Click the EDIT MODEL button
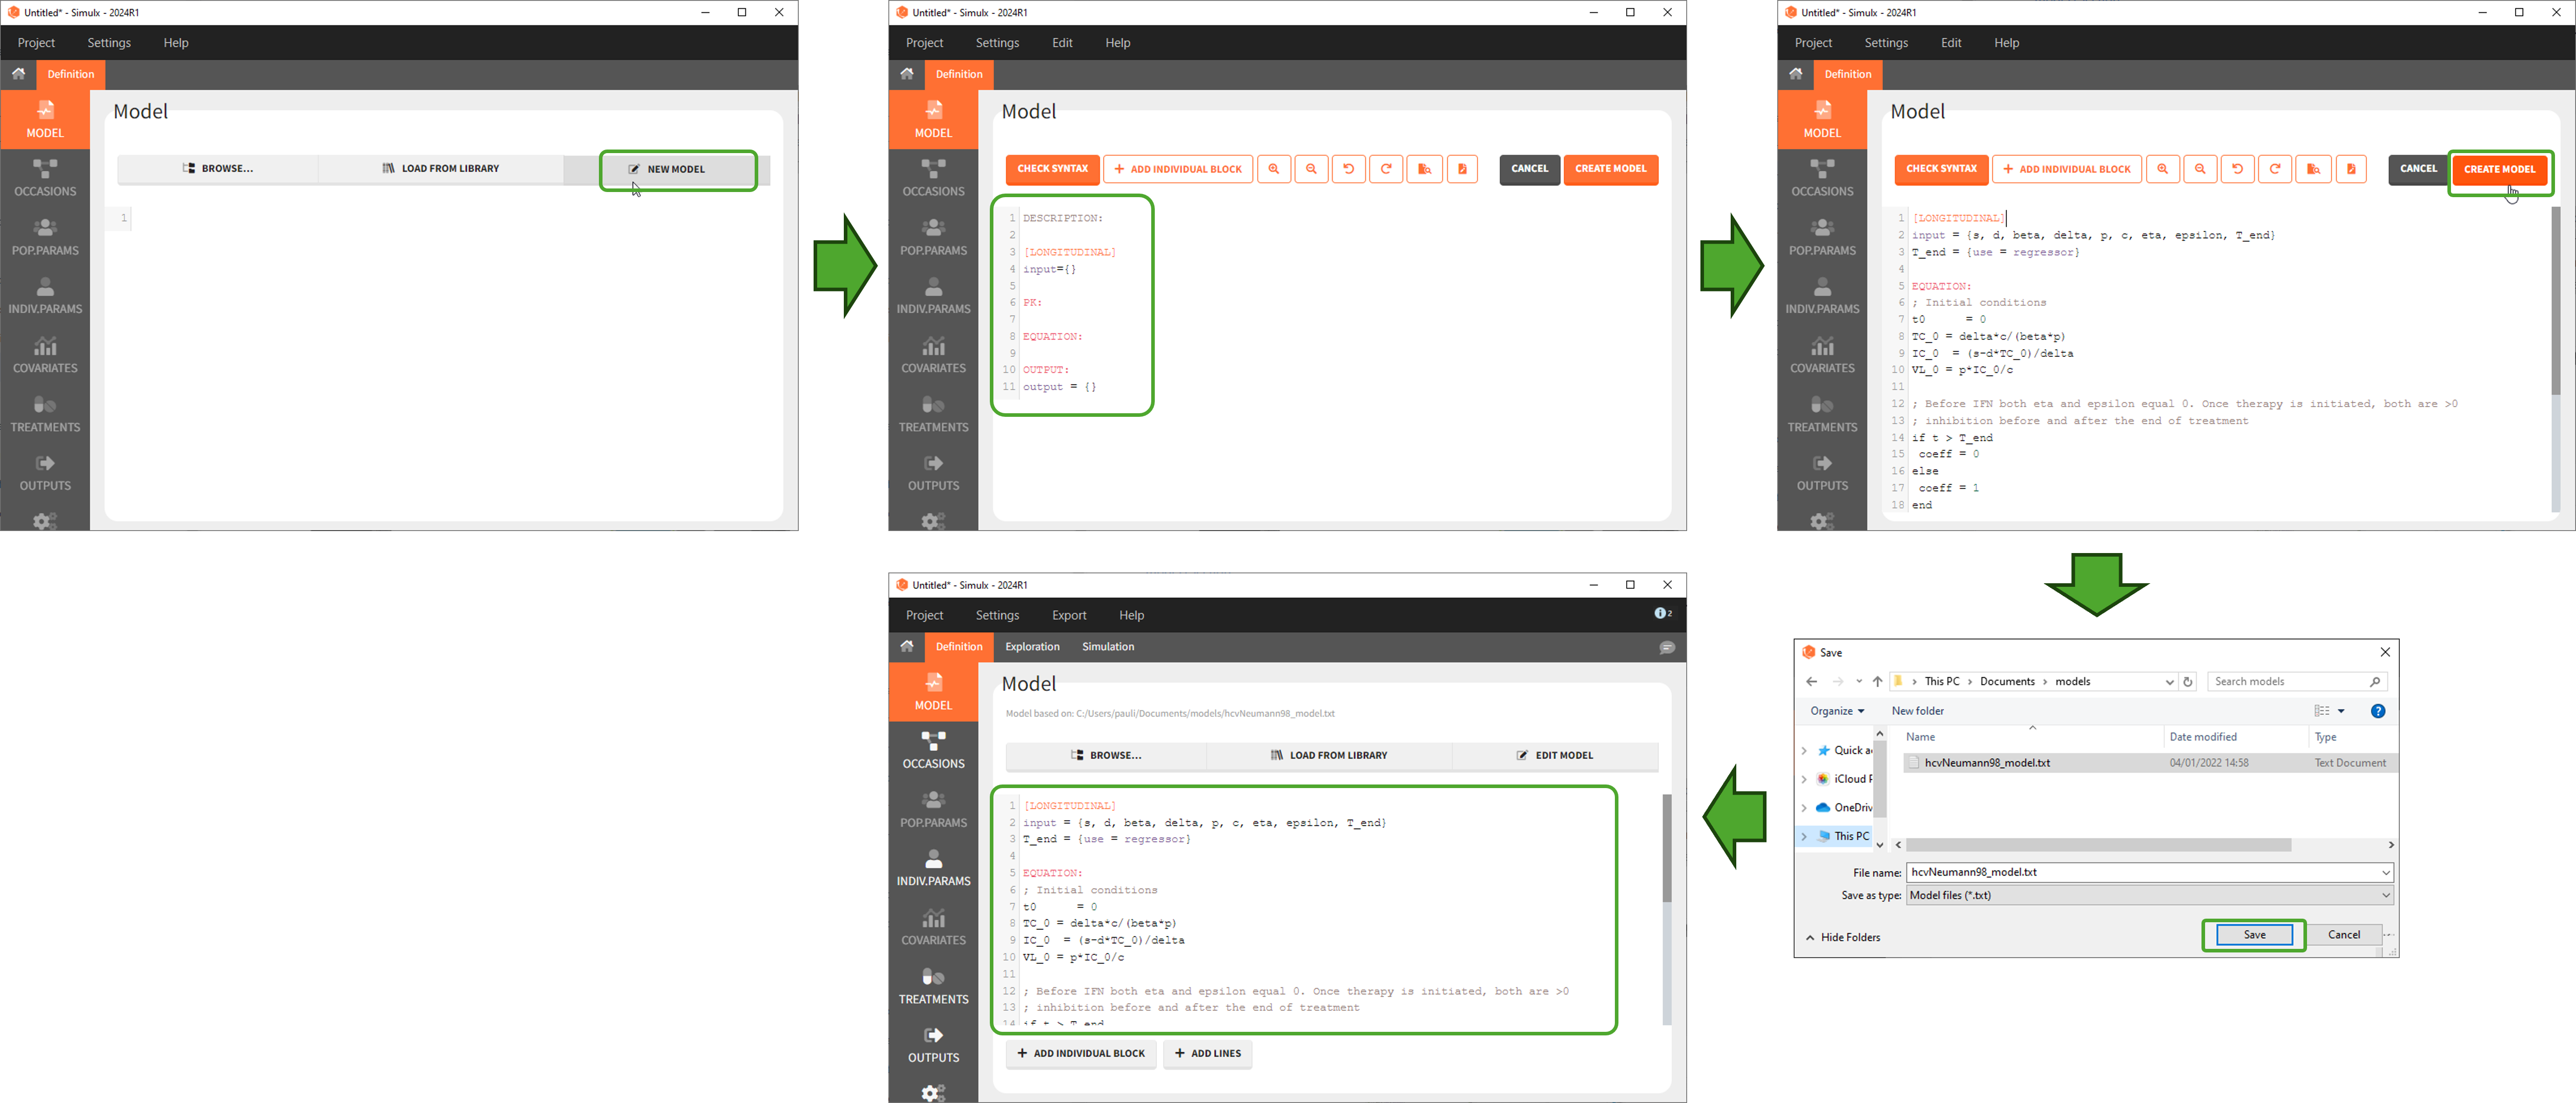 pos(1555,756)
